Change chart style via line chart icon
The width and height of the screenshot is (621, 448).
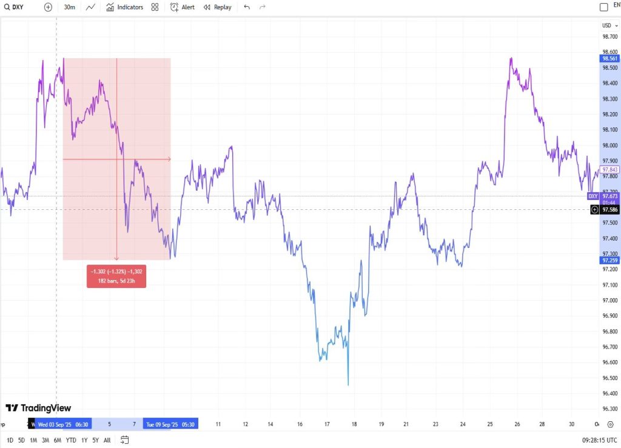(x=90, y=7)
